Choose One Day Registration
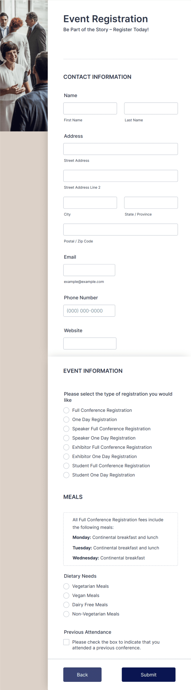 (x=66, y=419)
